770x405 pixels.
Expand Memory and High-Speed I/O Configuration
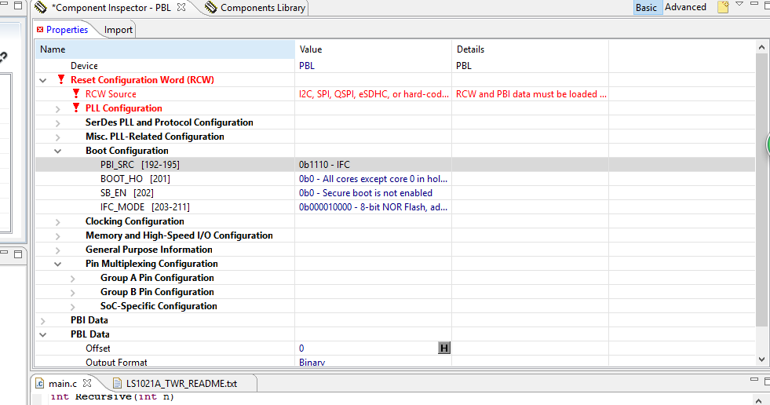(57, 236)
